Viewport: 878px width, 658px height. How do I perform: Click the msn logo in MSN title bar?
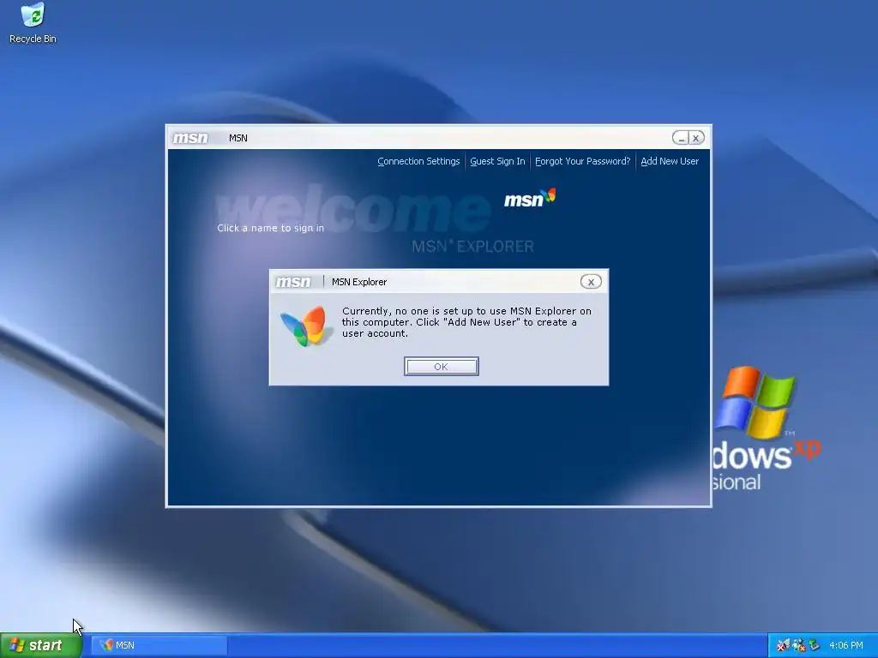pos(190,138)
